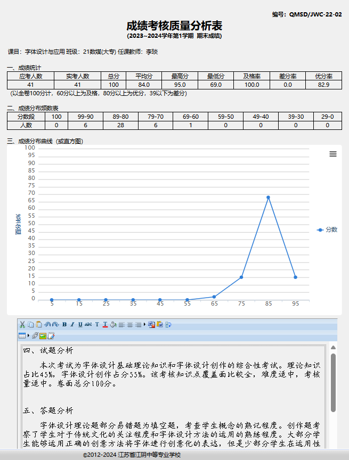Screen dimensions: 349x460
Task: Toggle underline text formatting
Action: point(80,324)
